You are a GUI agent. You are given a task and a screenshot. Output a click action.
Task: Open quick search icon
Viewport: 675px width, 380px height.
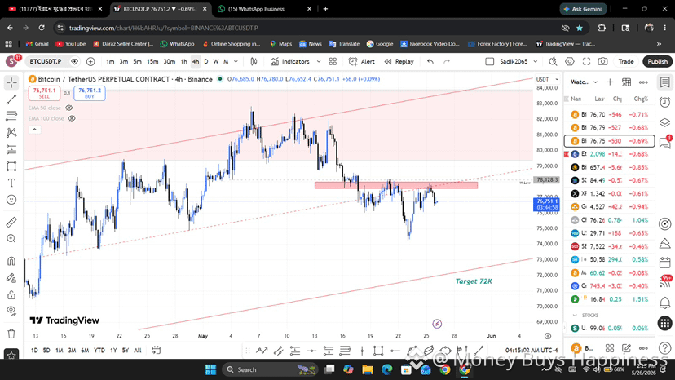tap(554, 62)
